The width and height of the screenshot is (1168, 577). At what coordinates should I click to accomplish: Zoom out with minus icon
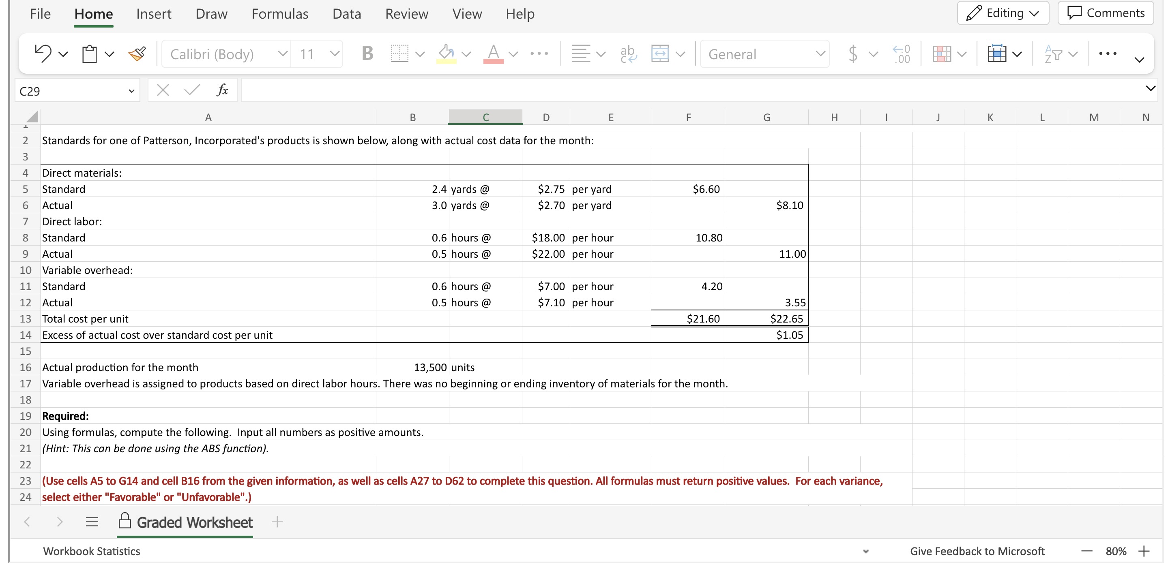[1086, 551]
